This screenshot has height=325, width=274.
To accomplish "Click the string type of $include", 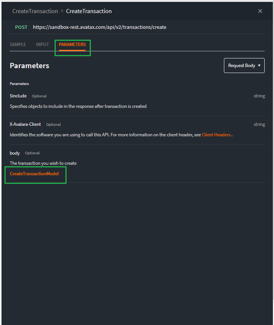I will 259,96.
